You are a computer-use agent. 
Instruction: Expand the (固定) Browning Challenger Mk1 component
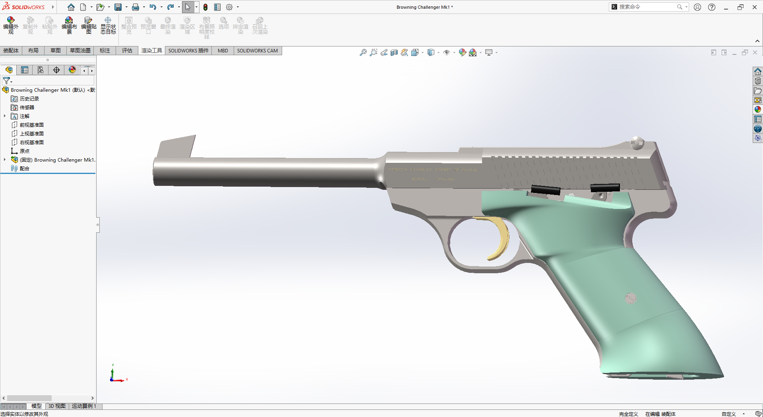point(5,160)
